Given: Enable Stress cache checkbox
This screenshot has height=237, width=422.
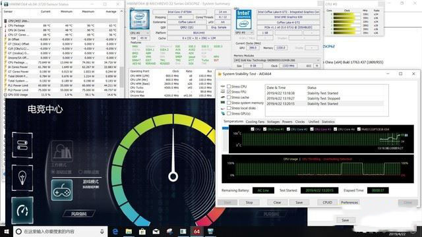Looking at the screenshot, I should click(229, 97).
